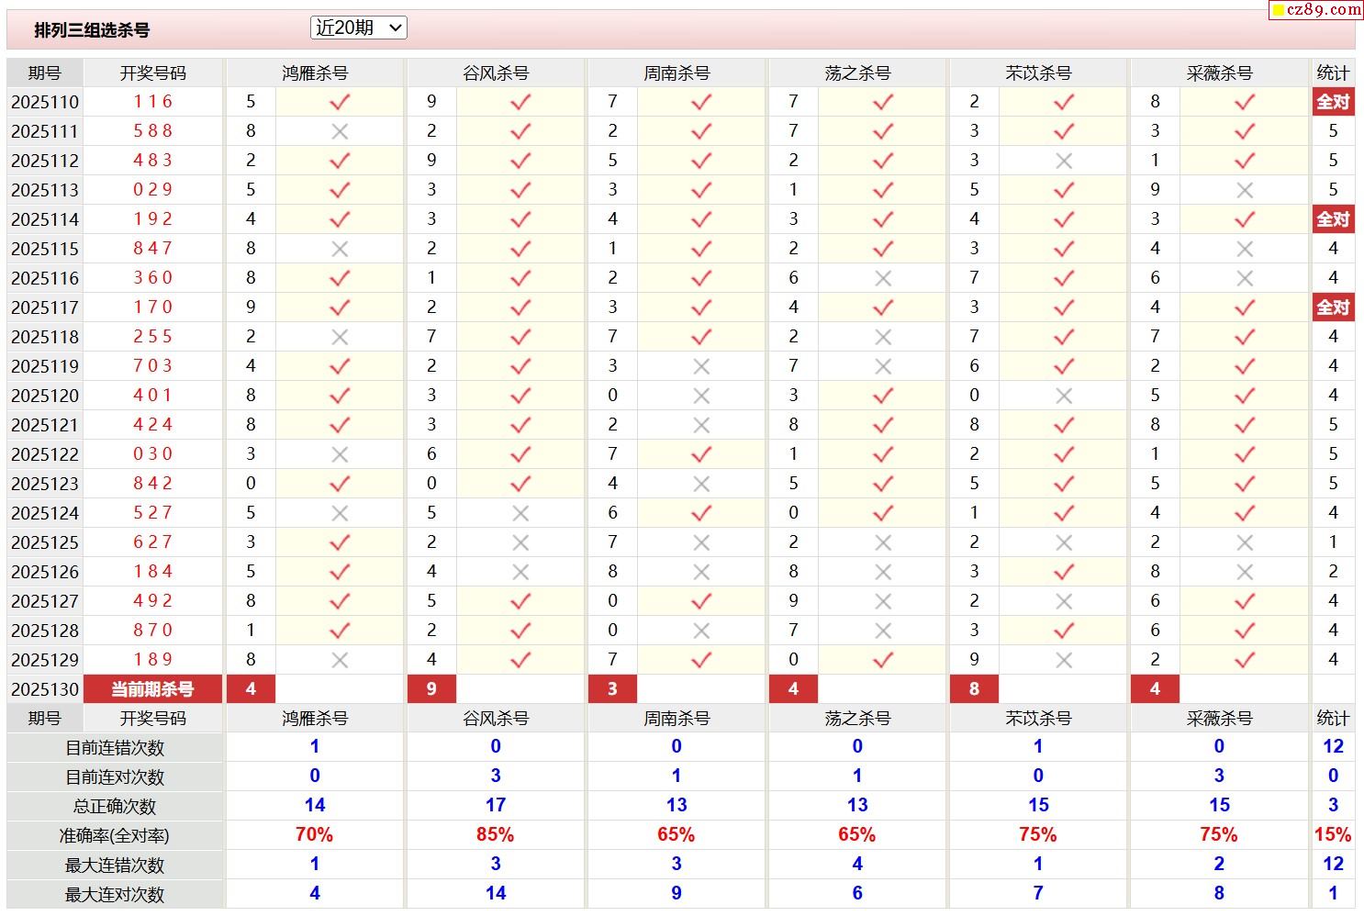Click the 全对 badge in row 2025117
Image resolution: width=1364 pixels, height=916 pixels.
click(x=1333, y=307)
